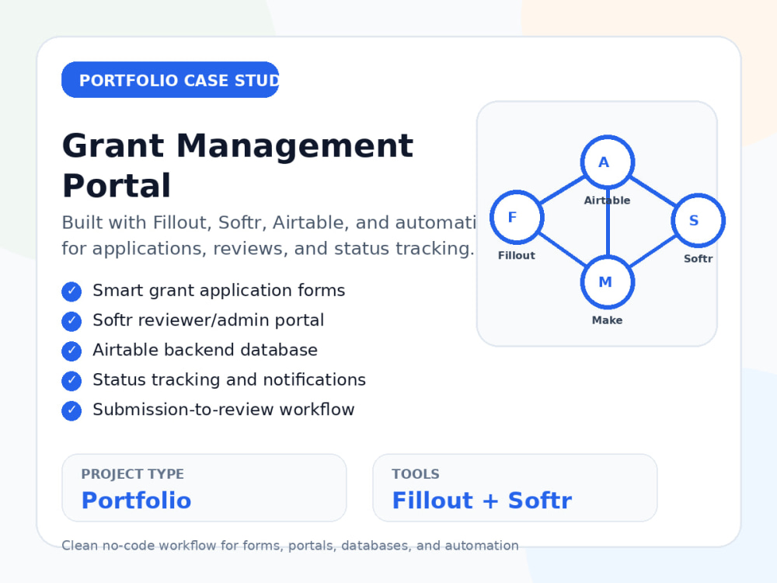Select the Softr node circle S
This screenshot has width=777, height=583.
click(x=699, y=220)
